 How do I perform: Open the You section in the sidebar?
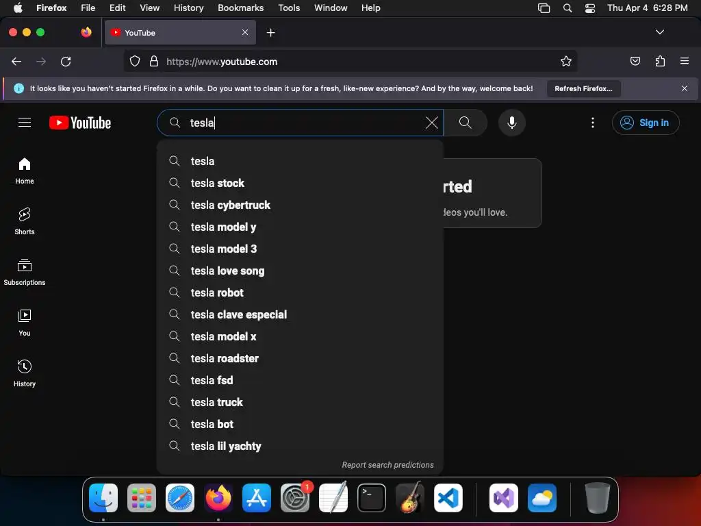[25, 323]
